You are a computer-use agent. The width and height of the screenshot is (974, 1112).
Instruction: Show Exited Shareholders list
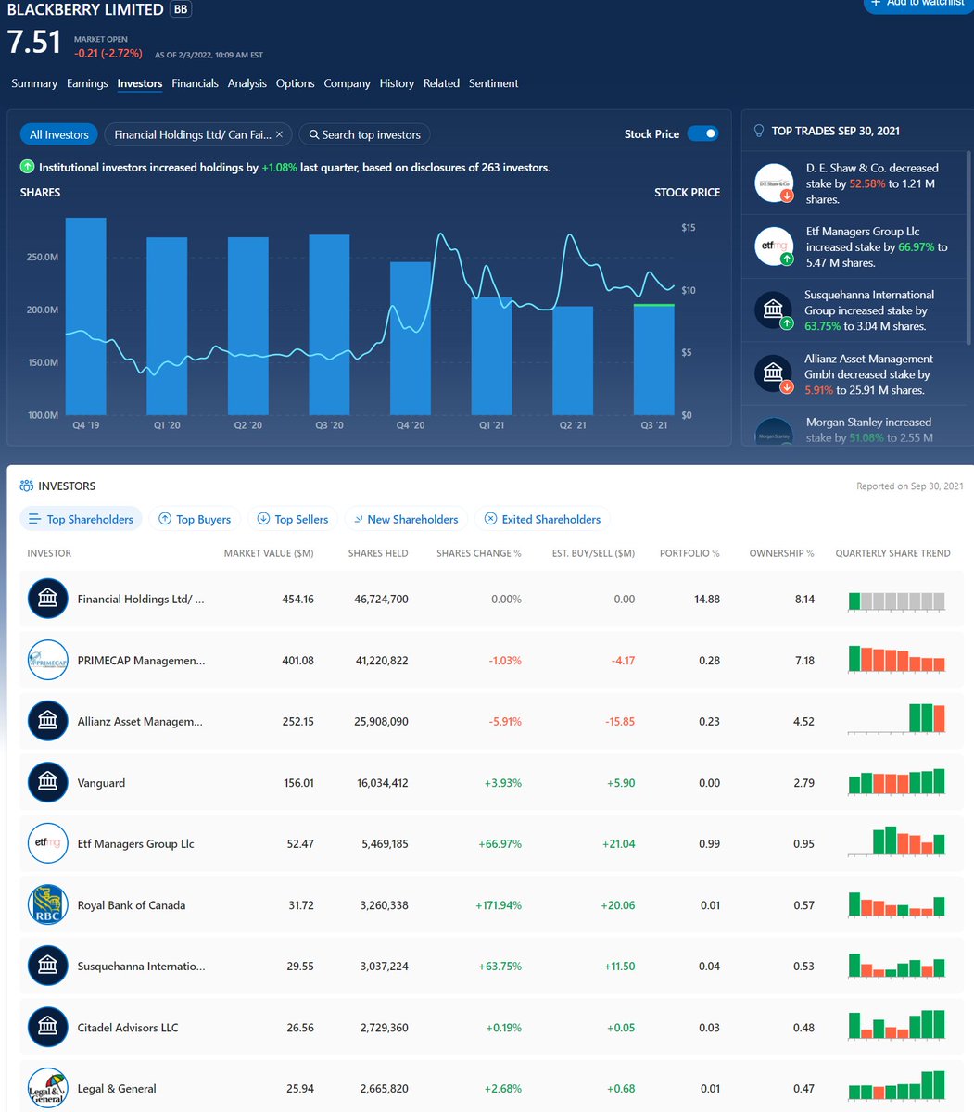click(542, 519)
